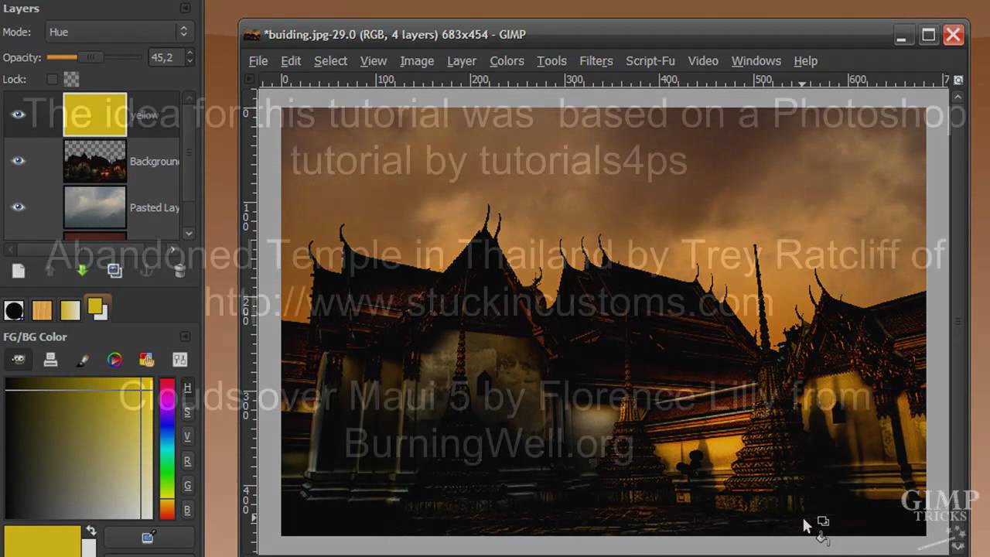The image size is (990, 557).
Task: Open the Script-Fu menu
Action: 650,61
